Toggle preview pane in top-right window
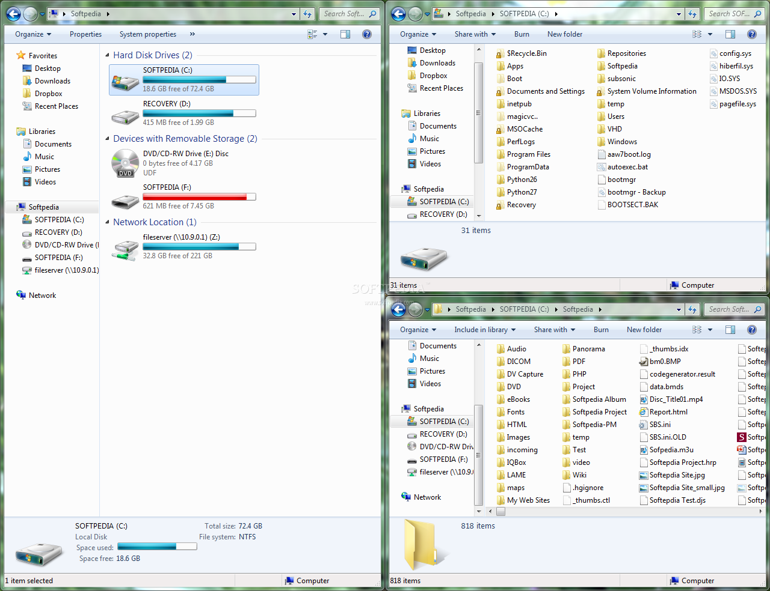770x591 pixels. coord(730,34)
